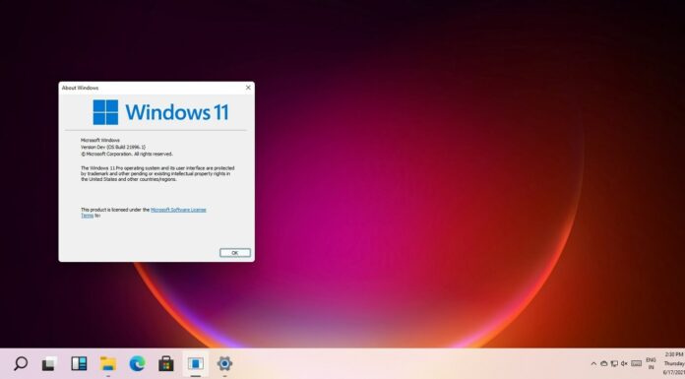The image size is (685, 379).
Task: Open the touch keyboard tray icon
Action: 637,363
